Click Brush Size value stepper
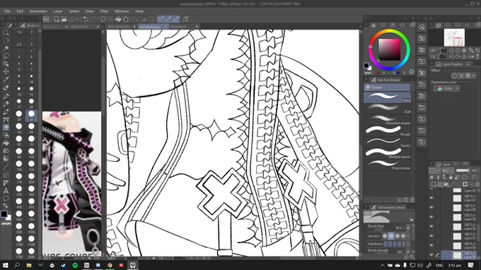This screenshot has height=270, width=481. [x=403, y=228]
